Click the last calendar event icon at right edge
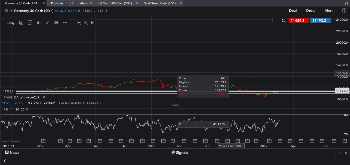350x165 pixels. 344,141
